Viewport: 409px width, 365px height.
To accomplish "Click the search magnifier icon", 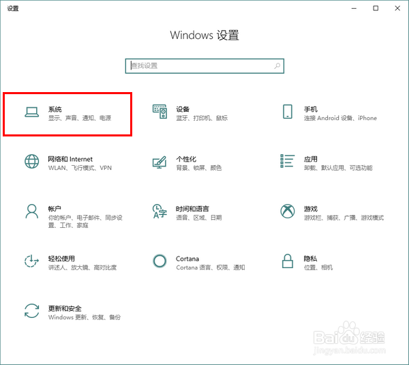I will [277, 65].
